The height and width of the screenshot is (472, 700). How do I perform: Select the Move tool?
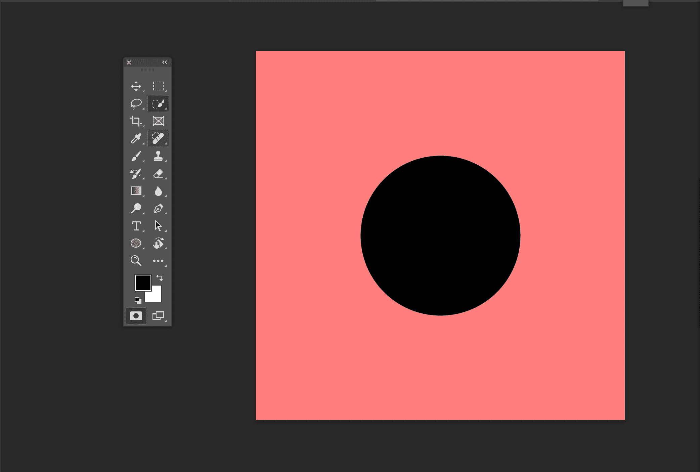136,86
